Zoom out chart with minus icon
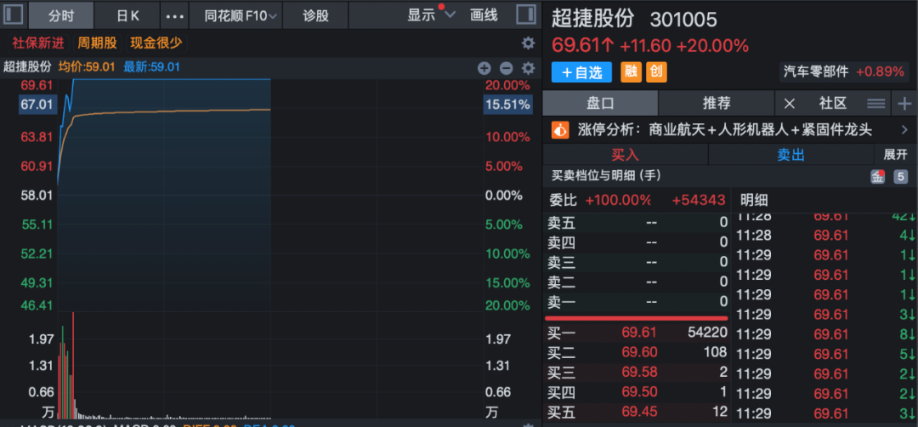The width and height of the screenshot is (918, 427). 507,68
